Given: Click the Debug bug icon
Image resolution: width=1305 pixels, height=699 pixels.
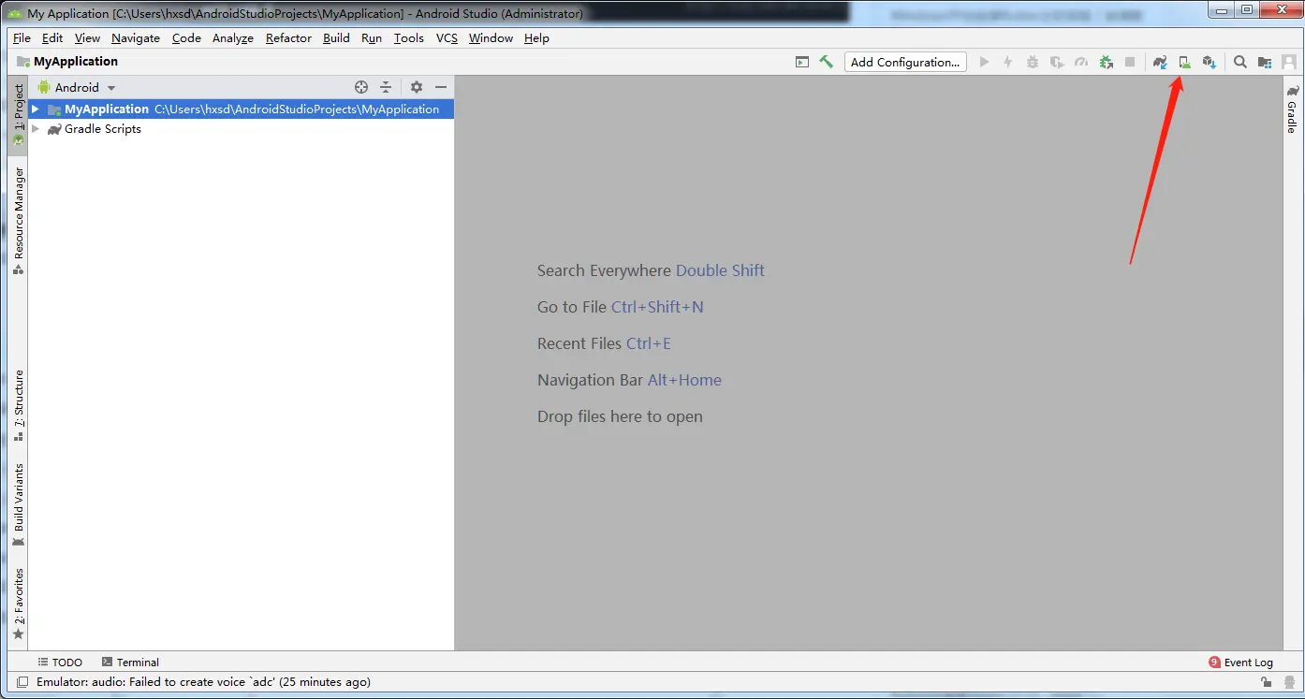Looking at the screenshot, I should (x=1033, y=63).
